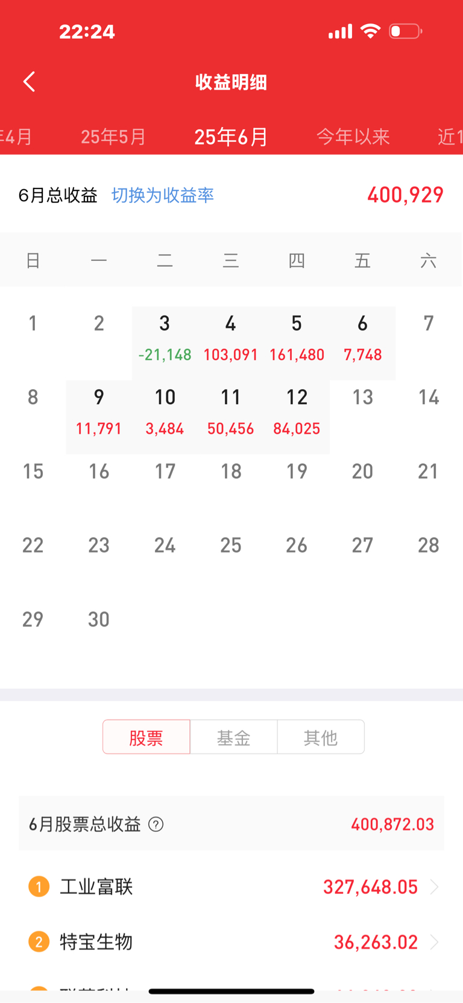Tap the battery status icon
Viewport: 463px width, 1003px height.
click(405, 31)
